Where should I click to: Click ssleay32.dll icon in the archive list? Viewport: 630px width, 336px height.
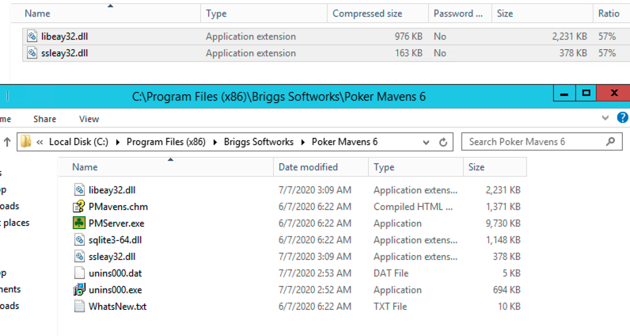pyautogui.click(x=32, y=53)
